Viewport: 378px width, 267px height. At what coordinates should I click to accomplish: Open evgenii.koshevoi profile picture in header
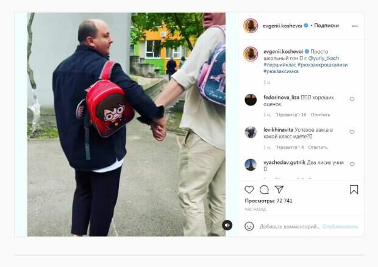pos(251,26)
